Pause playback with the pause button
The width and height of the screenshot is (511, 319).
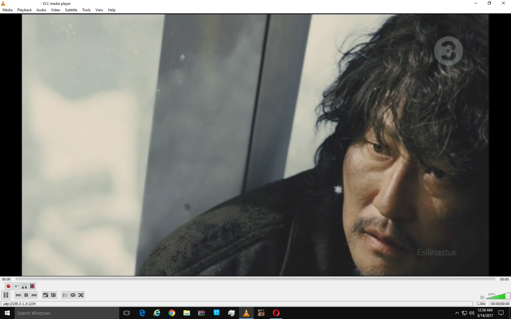[6, 295]
